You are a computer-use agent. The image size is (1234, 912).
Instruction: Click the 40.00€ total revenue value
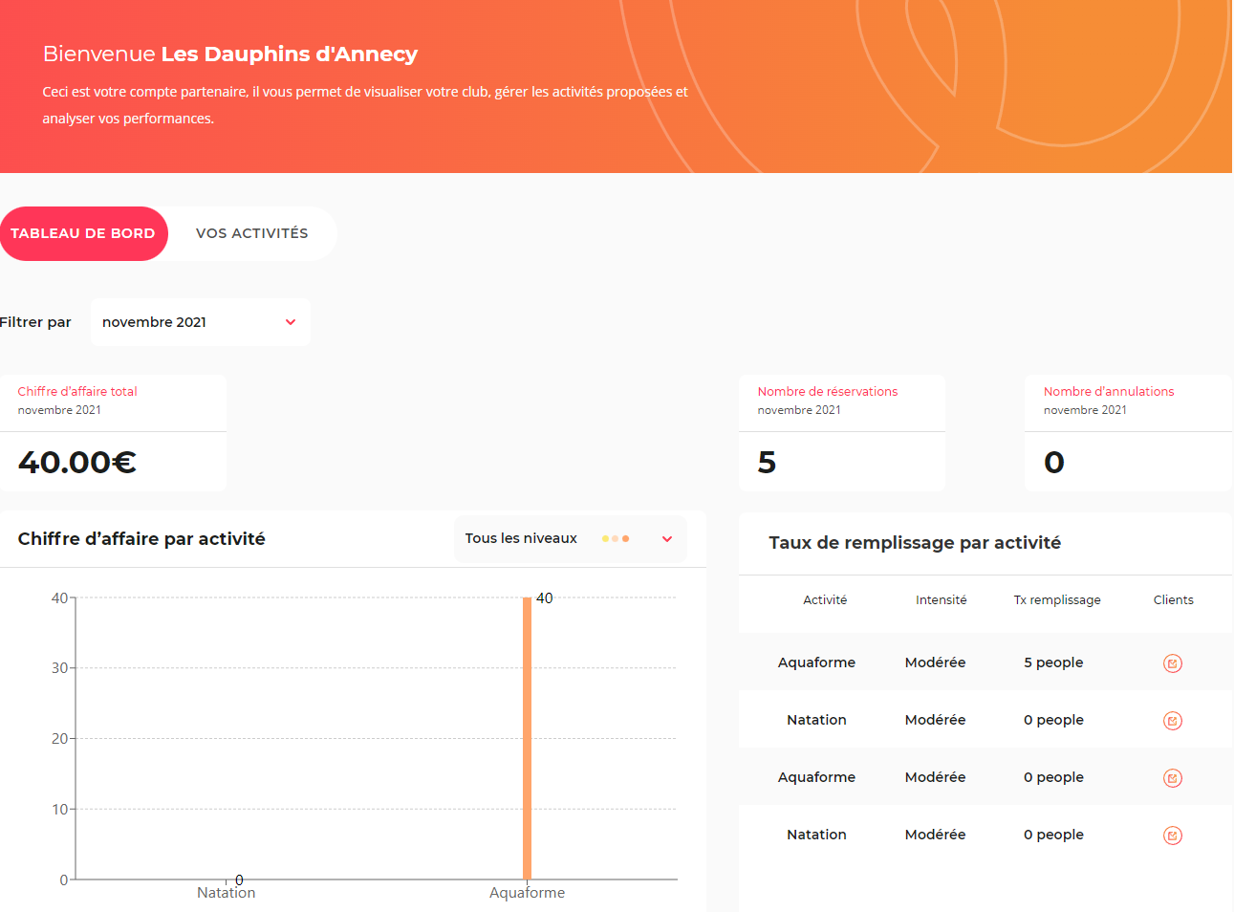coord(77,463)
